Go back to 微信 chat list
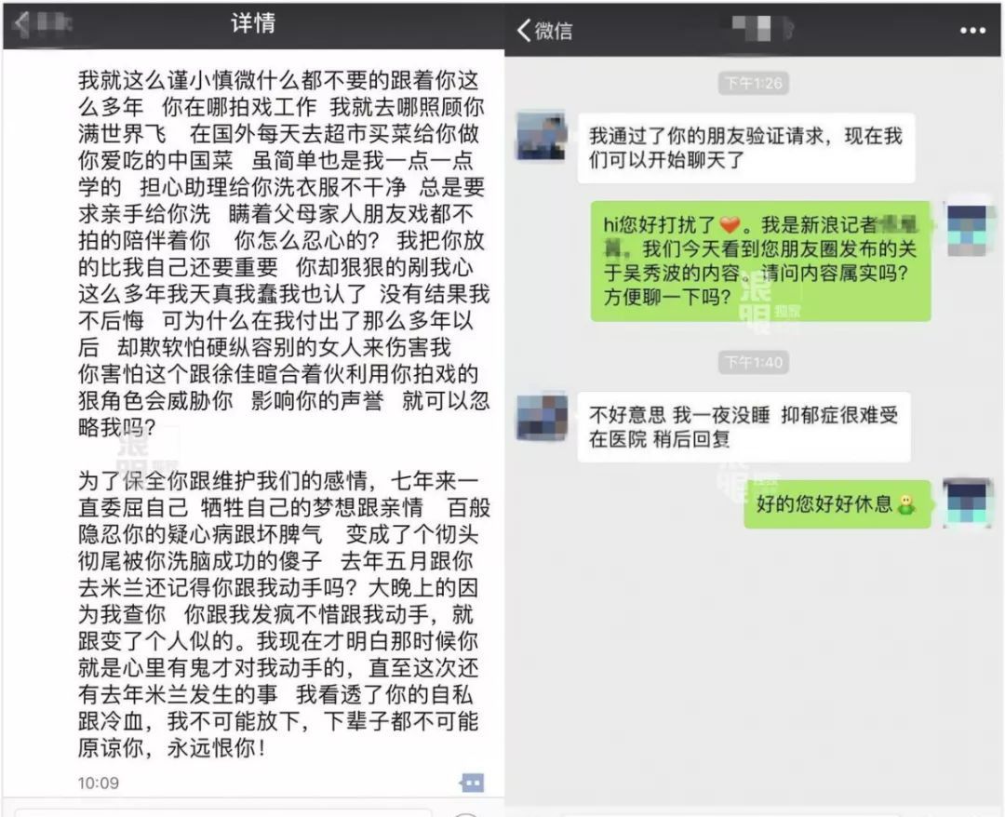The height and width of the screenshot is (817, 1005). pos(544,30)
